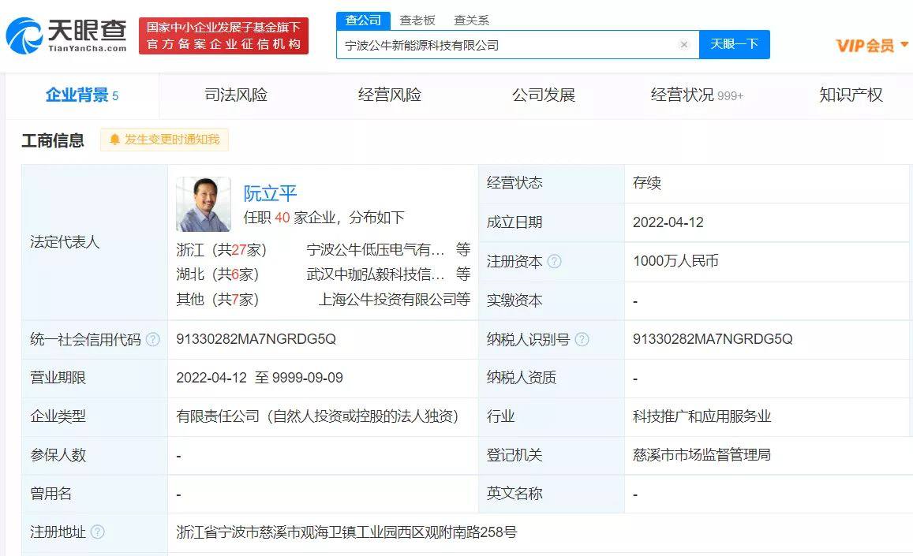Open the 武汉中珈弘毅科技信… company link

376,274
